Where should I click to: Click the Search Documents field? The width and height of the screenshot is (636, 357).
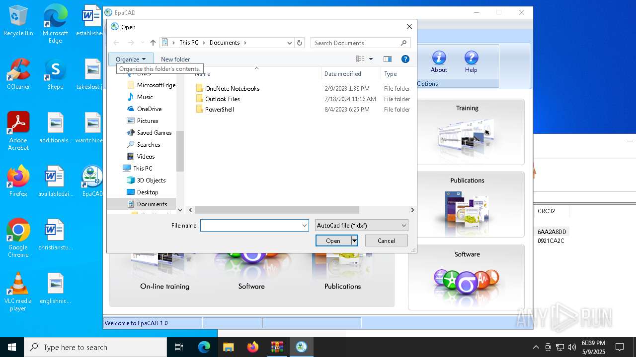point(355,43)
